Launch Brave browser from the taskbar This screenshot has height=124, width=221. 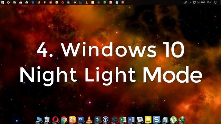pos(45,2)
